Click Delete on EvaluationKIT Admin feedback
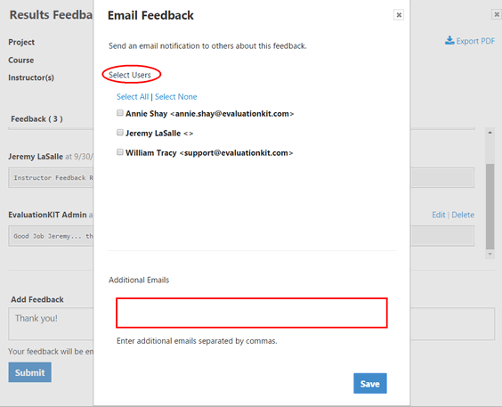 [x=463, y=215]
